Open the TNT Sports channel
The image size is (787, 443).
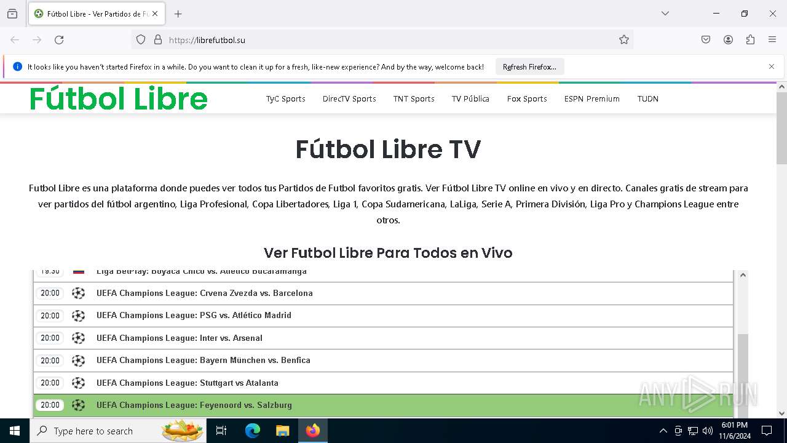(x=414, y=98)
